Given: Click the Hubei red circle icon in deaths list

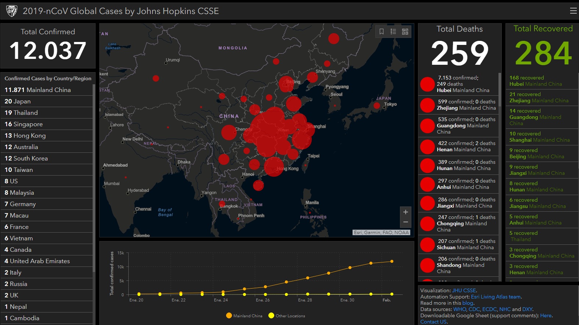Looking at the screenshot, I should (428, 84).
